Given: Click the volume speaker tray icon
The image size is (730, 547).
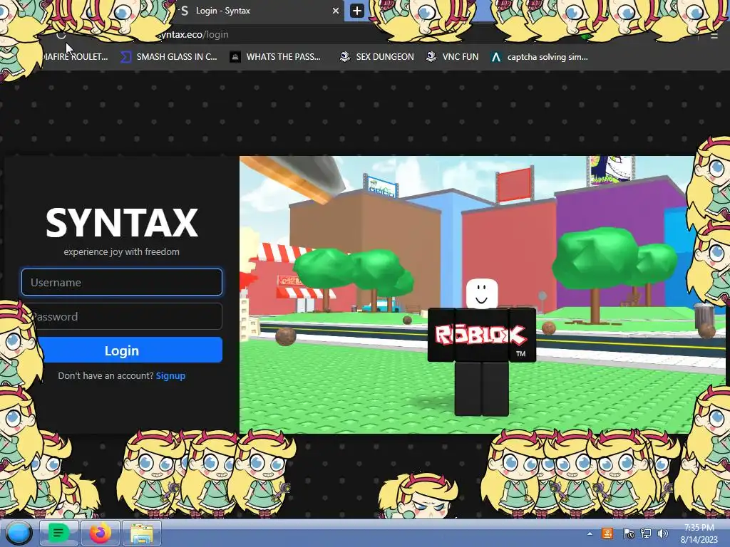Looking at the screenshot, I should (663, 533).
